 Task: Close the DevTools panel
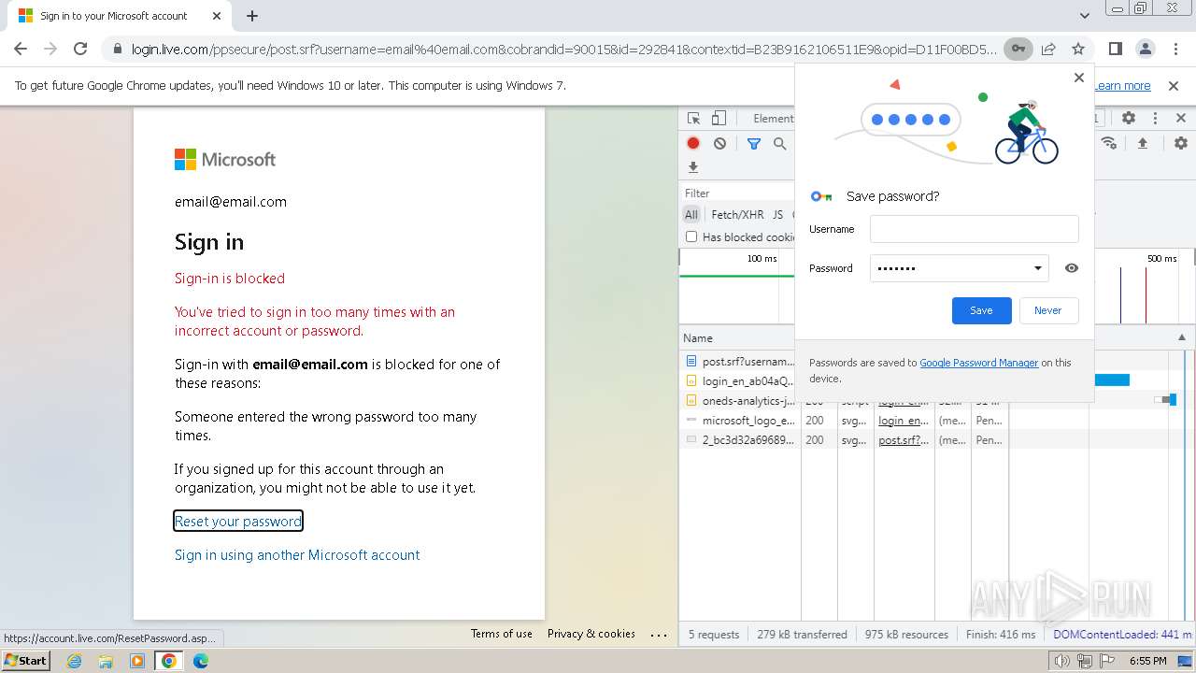pyautogui.click(x=1180, y=119)
